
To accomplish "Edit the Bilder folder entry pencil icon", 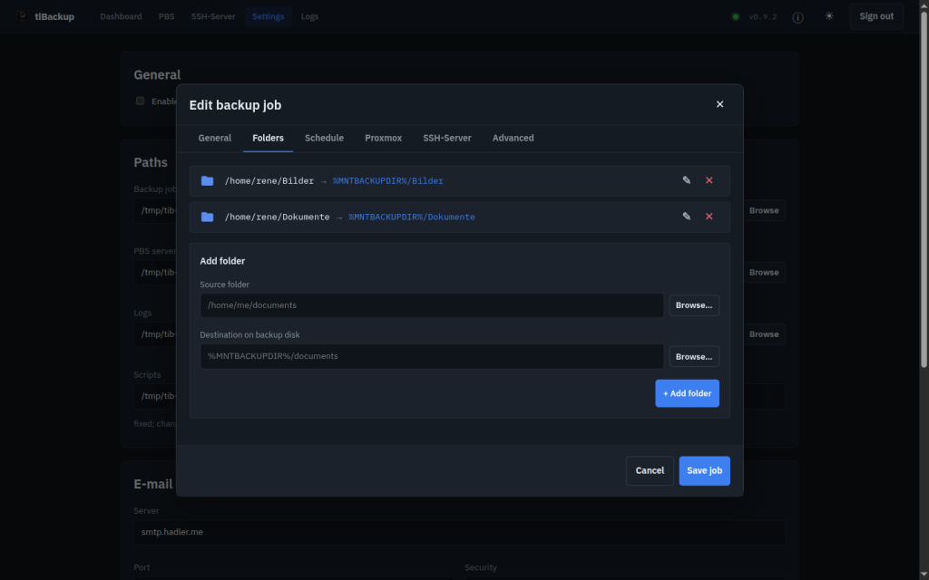I will 686,180.
